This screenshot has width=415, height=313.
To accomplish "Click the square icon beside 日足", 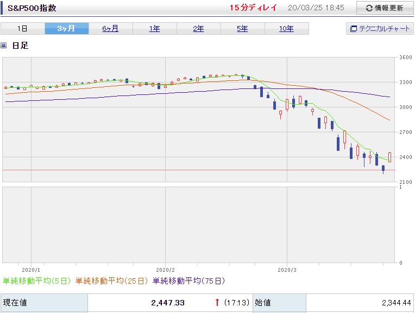I will pos(3,46).
